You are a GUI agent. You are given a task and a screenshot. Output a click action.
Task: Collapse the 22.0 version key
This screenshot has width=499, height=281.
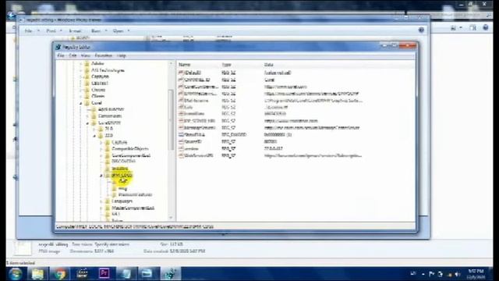pyautogui.click(x=94, y=136)
